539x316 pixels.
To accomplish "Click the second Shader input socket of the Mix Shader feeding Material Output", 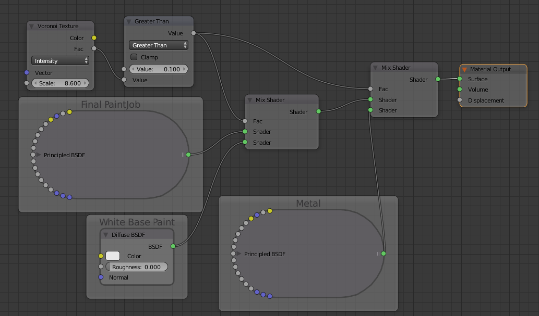I will click(370, 110).
